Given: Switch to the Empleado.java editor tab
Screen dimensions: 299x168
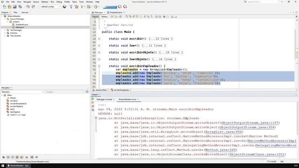Looking at the screenshot, I should pos(116,13).
